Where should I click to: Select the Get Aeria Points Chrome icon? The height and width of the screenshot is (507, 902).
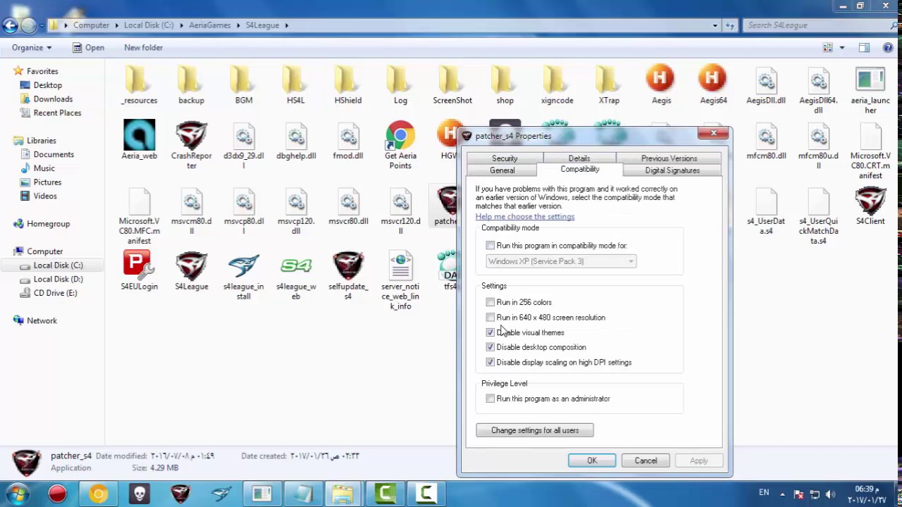pos(400,134)
